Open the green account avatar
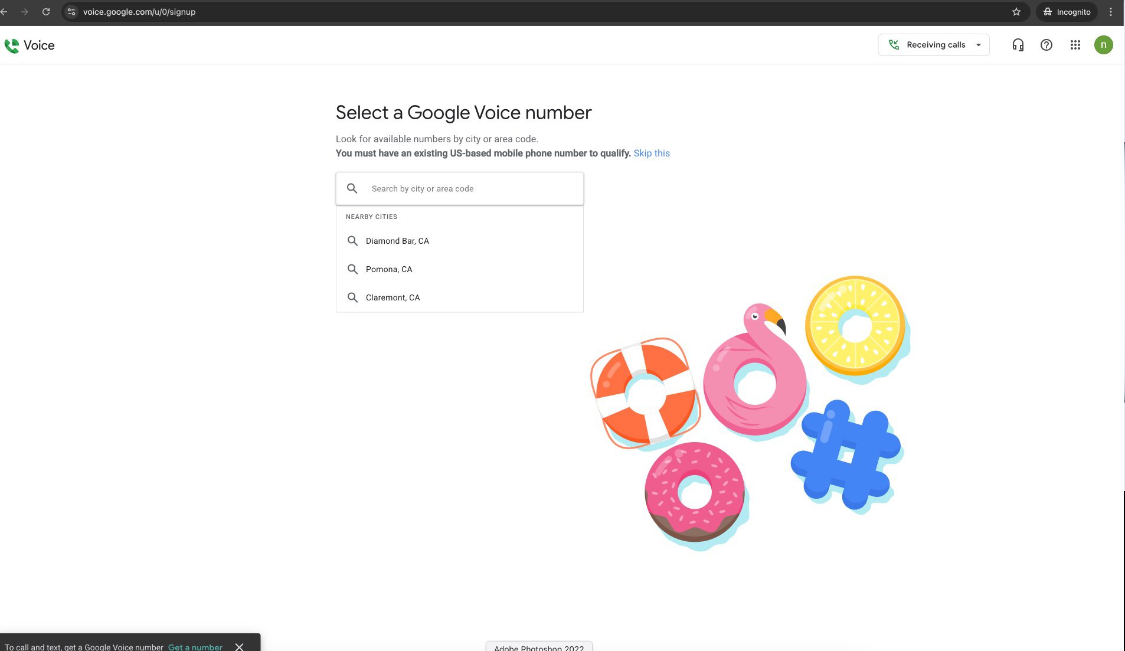The height and width of the screenshot is (651, 1125). coord(1103,45)
